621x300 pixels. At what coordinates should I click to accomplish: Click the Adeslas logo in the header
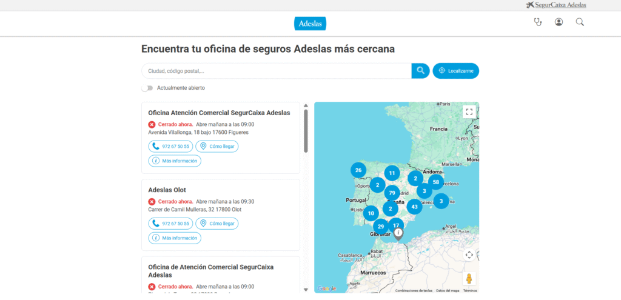[310, 24]
